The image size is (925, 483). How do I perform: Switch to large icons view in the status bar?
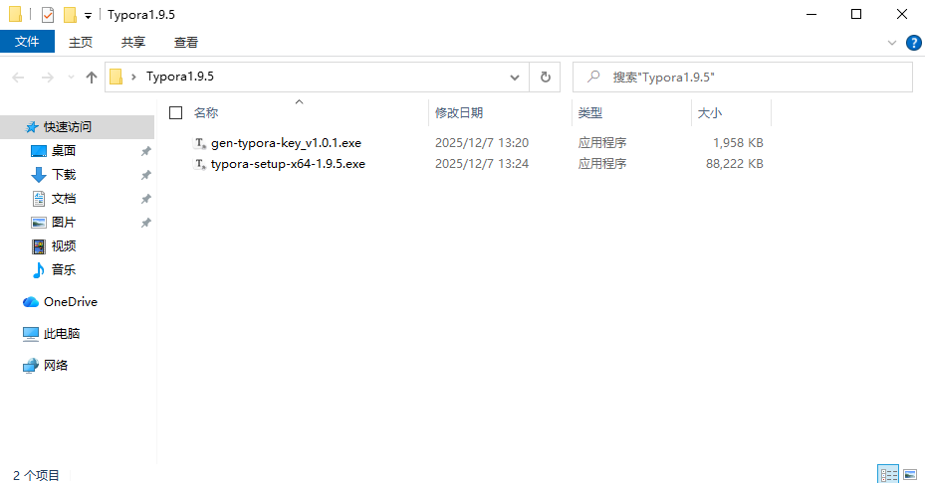click(910, 474)
